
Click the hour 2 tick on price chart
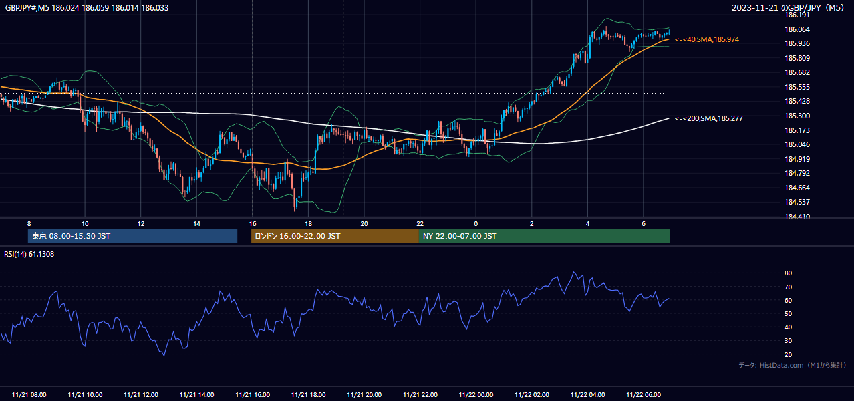coord(532,223)
